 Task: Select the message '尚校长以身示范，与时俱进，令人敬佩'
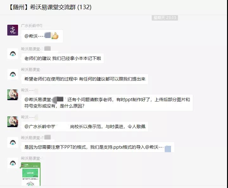108,126
